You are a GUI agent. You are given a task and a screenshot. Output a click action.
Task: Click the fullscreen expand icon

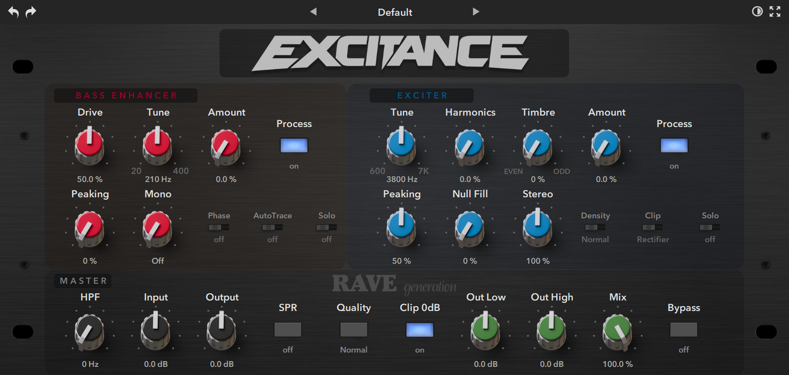point(775,11)
